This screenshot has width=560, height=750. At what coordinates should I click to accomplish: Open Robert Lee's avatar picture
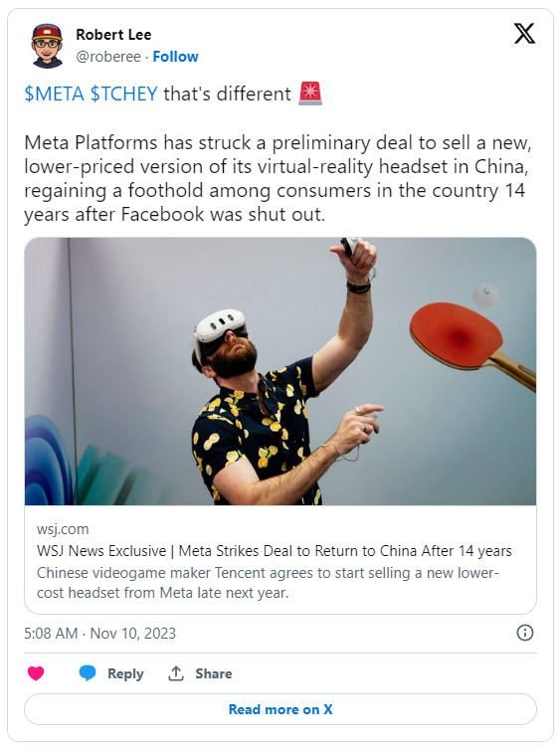(48, 45)
